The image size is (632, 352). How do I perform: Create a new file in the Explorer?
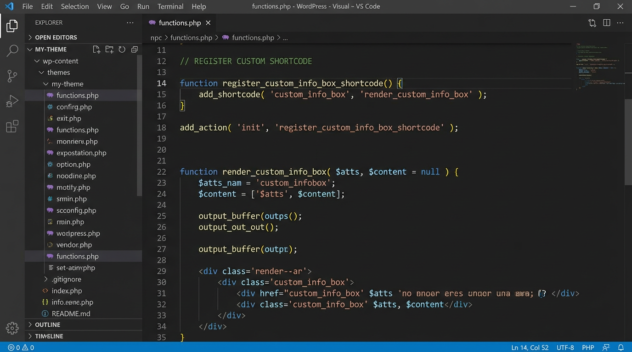[x=96, y=49]
